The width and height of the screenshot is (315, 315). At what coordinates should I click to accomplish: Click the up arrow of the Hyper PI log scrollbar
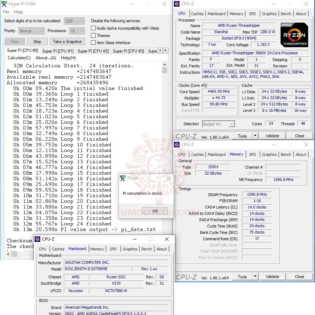point(164,65)
